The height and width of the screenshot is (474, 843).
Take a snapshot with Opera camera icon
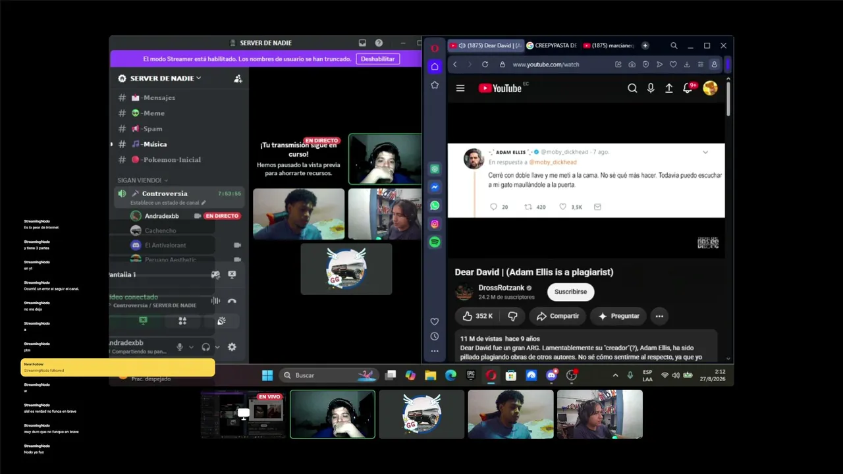pos(632,65)
